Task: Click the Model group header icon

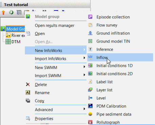Action: (28, 17)
